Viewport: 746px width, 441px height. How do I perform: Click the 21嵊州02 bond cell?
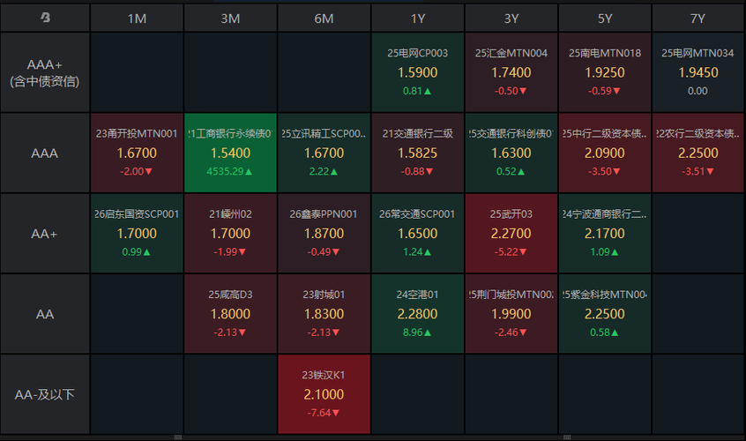coord(230,234)
